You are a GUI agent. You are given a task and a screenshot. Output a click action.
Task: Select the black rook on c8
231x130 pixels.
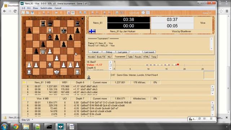43,23
